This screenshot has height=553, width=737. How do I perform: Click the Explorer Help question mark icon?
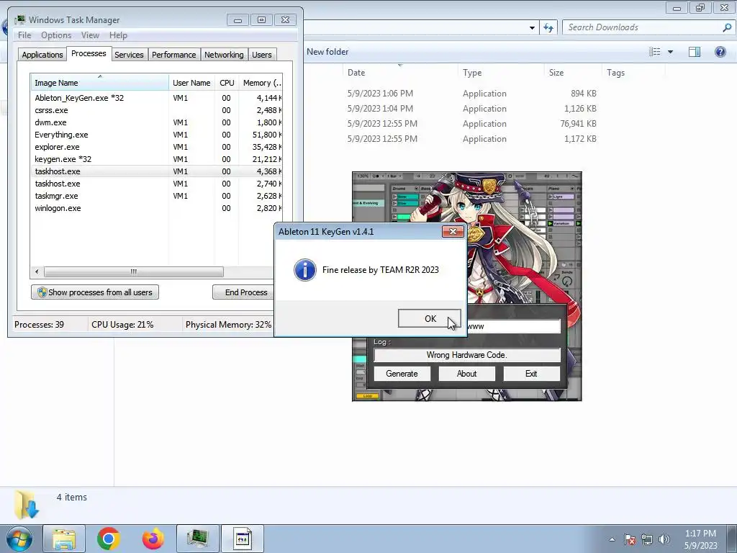pyautogui.click(x=720, y=52)
